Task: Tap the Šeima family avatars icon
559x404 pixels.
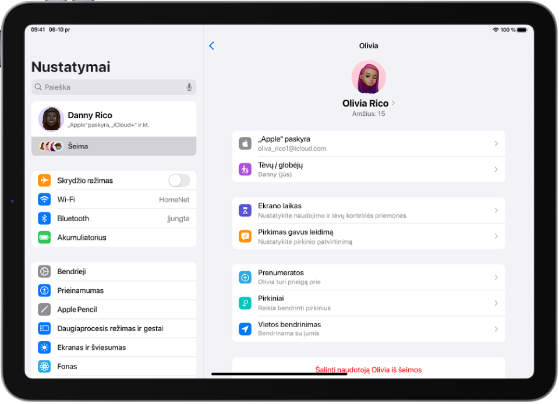Action: 51,146
